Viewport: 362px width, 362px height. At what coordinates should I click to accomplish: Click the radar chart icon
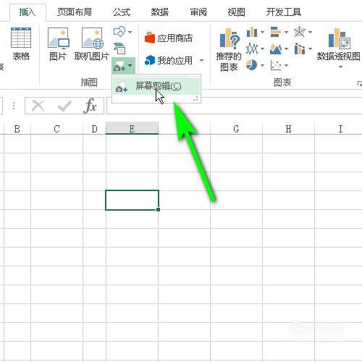point(300,32)
